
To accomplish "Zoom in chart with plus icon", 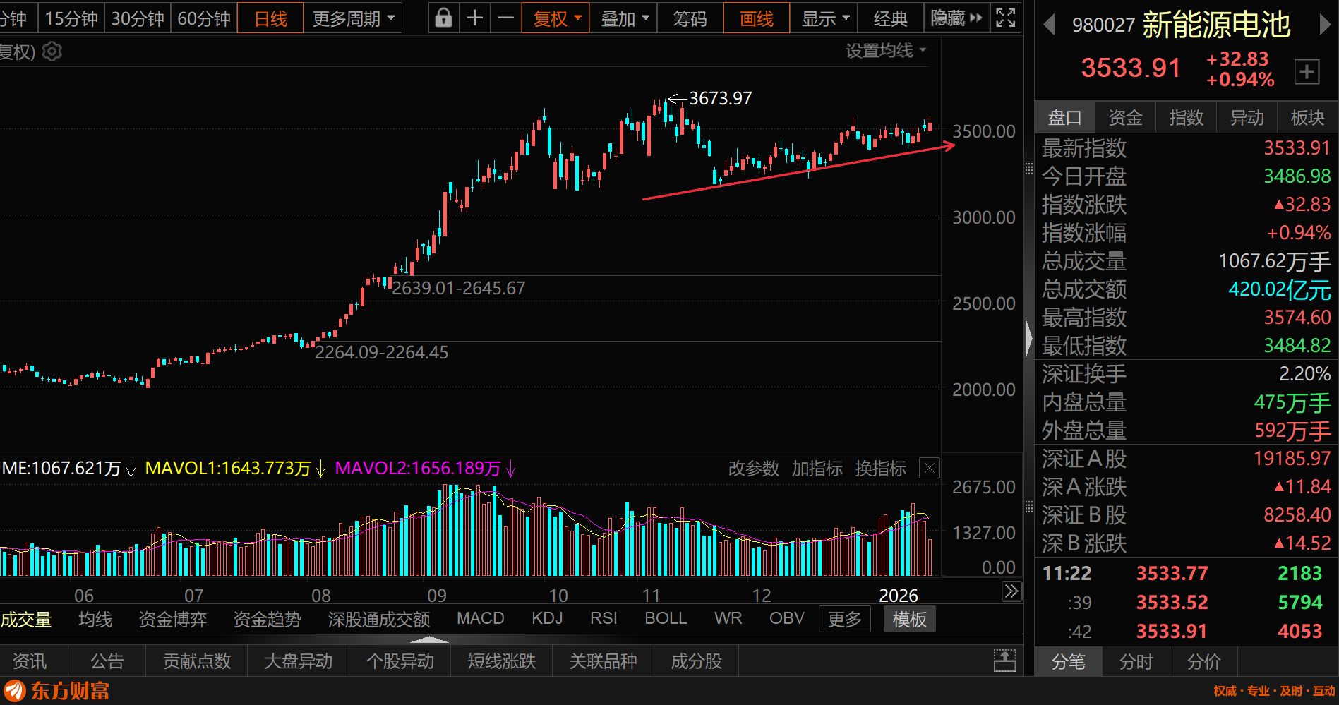I will click(475, 18).
